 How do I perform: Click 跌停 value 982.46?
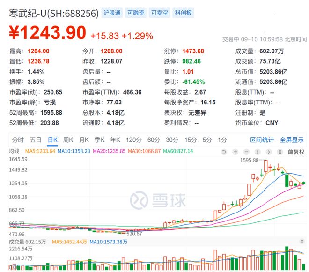pyautogui.click(x=191, y=61)
